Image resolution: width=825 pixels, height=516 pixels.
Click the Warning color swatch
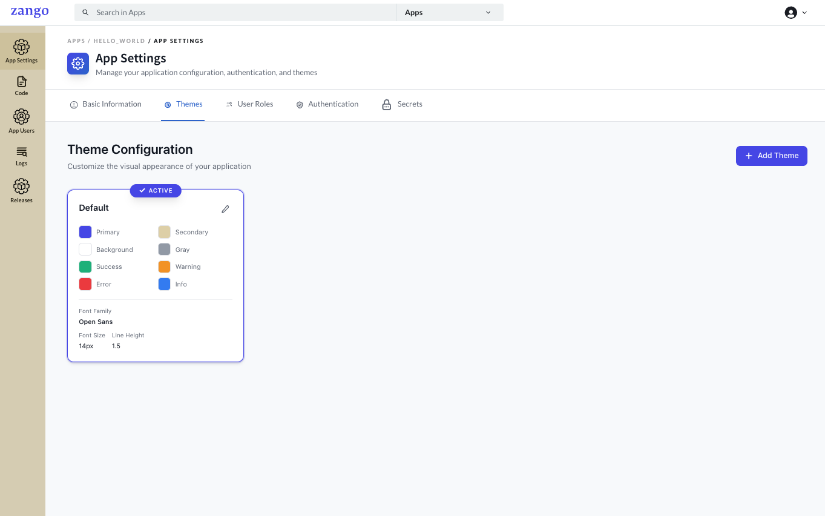[164, 266]
